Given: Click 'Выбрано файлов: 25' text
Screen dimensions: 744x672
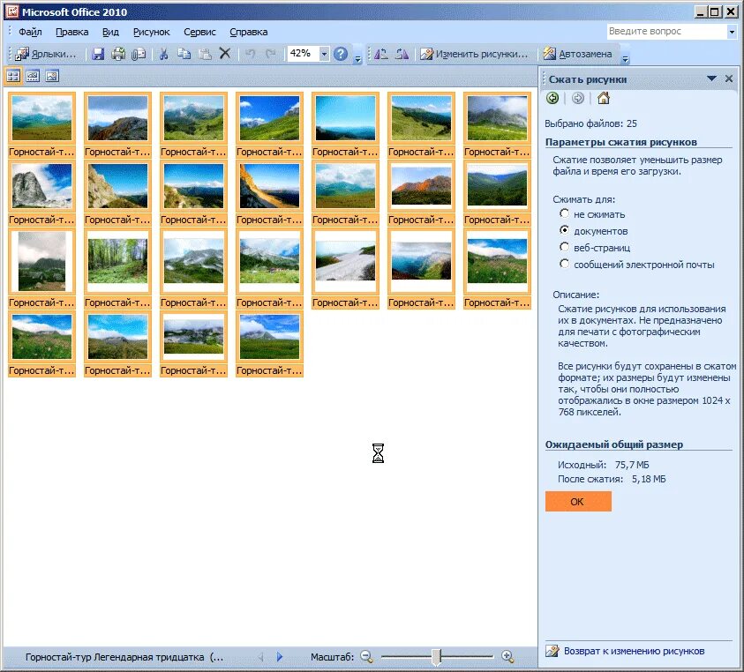Looking at the screenshot, I should coord(590,123).
